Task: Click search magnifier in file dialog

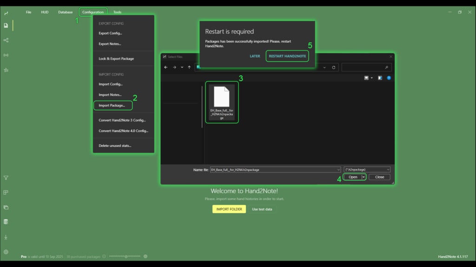Action: [x=386, y=67]
